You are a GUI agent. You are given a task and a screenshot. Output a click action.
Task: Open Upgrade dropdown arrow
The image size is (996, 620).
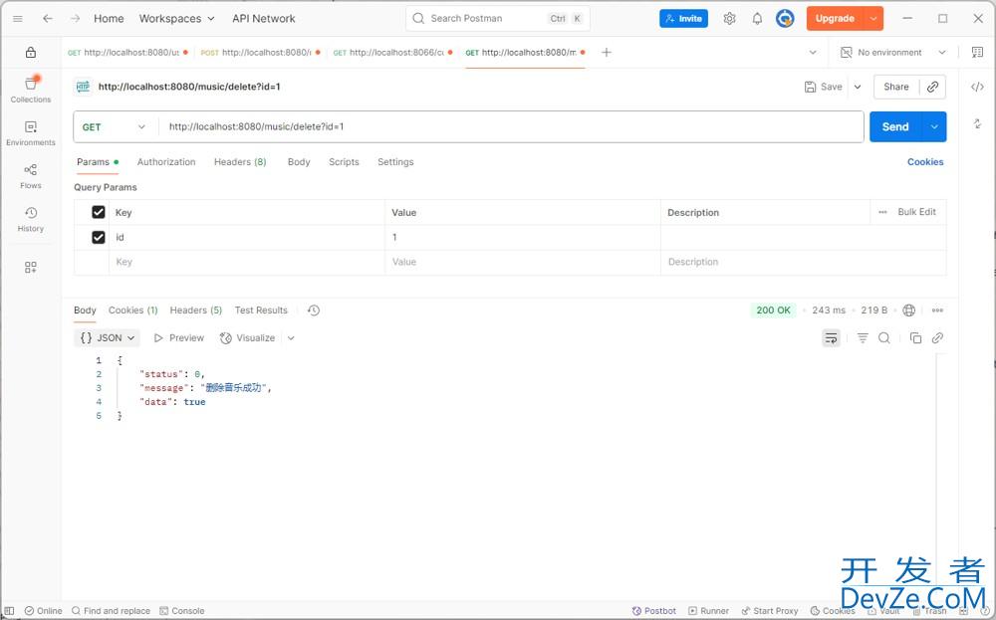[873, 18]
